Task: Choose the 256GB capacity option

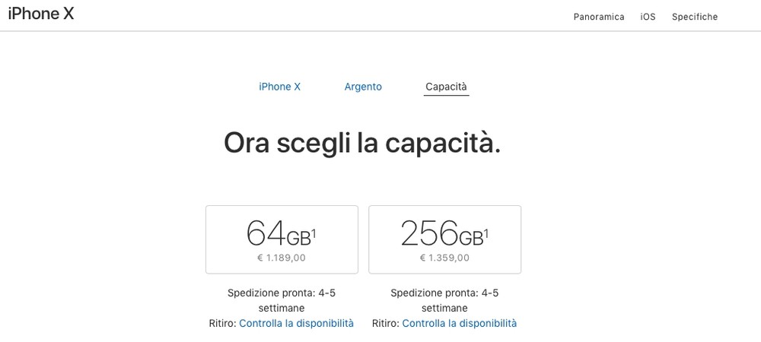Action: pyautogui.click(x=444, y=239)
